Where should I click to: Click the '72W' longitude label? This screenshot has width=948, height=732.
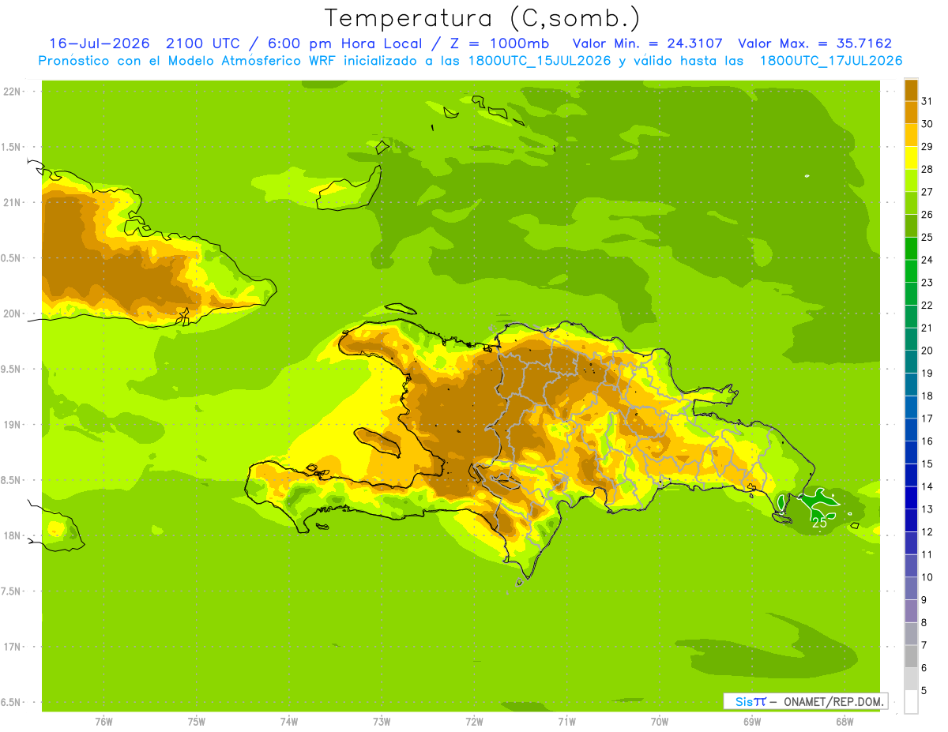tap(474, 721)
